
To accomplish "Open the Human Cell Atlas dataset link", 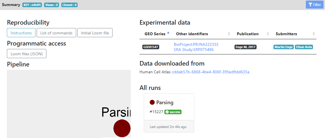I will tap(210, 72).
